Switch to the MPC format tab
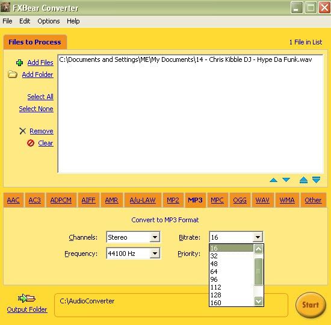This screenshot has width=331, height=325. click(217, 200)
